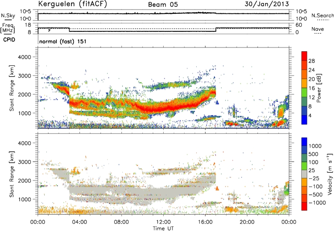Screen dimensions: 334x231
Task: Click the 'Slant Range [km]' label of velocity panel
Action: [12, 174]
